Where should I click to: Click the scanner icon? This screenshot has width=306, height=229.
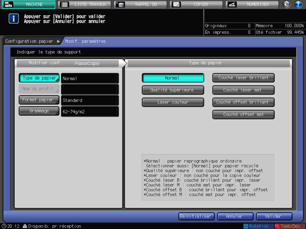point(232,4)
